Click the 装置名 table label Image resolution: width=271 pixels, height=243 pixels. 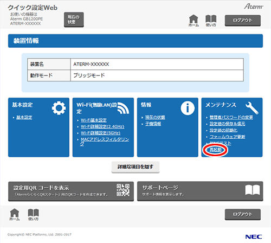click(37, 64)
